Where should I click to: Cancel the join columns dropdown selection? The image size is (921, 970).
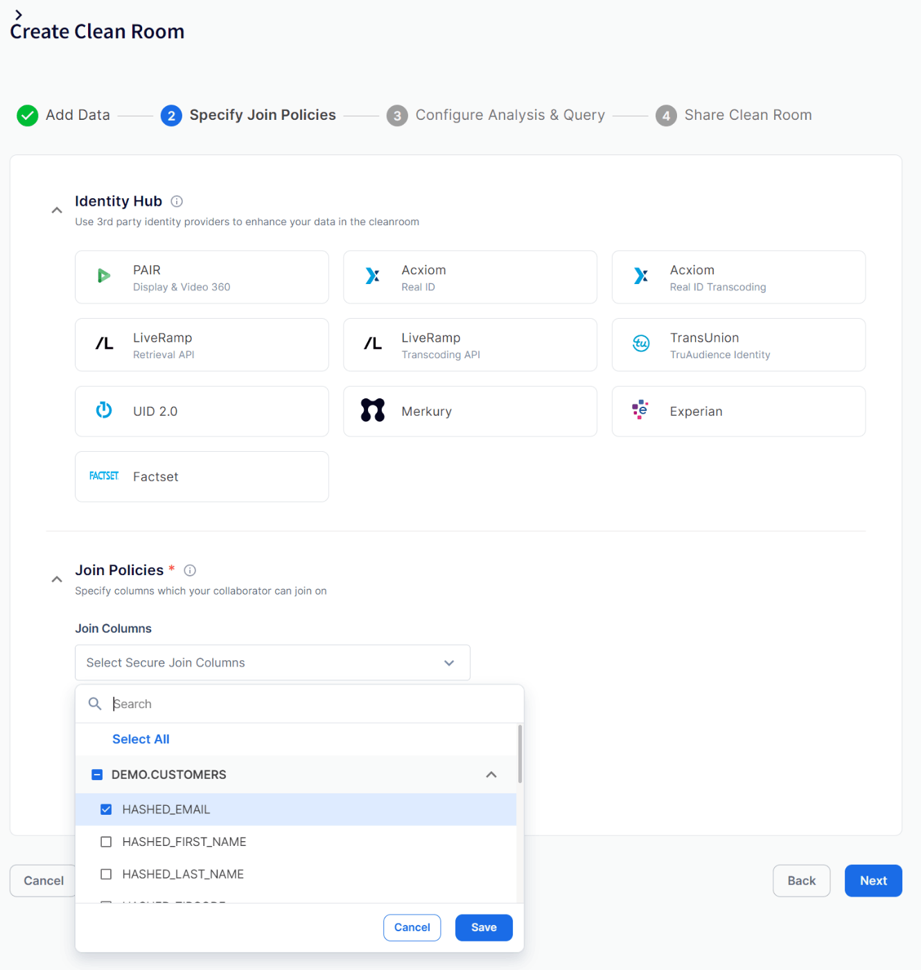tap(412, 928)
